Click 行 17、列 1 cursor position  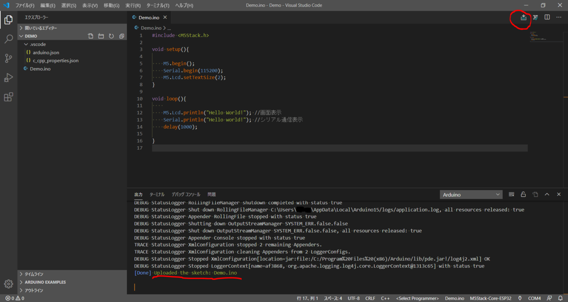(308, 298)
